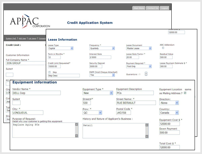Click scroll-down arrow in History and Nature box
This screenshot has height=154, width=202.
[x=147, y=137]
